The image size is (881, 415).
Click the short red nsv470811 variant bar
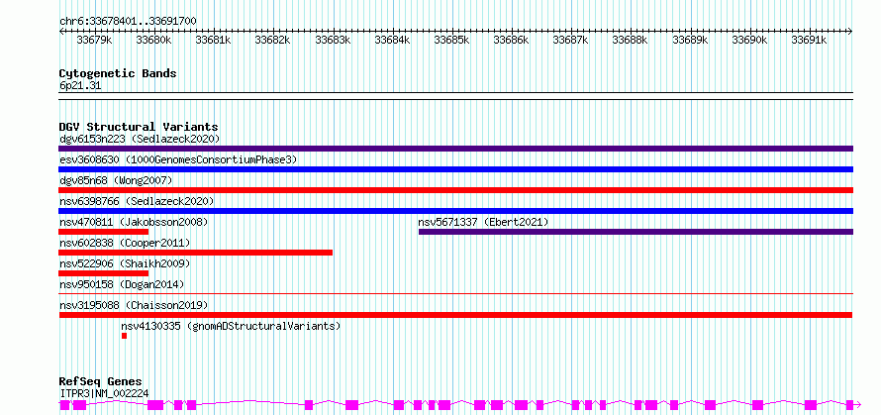point(103,232)
